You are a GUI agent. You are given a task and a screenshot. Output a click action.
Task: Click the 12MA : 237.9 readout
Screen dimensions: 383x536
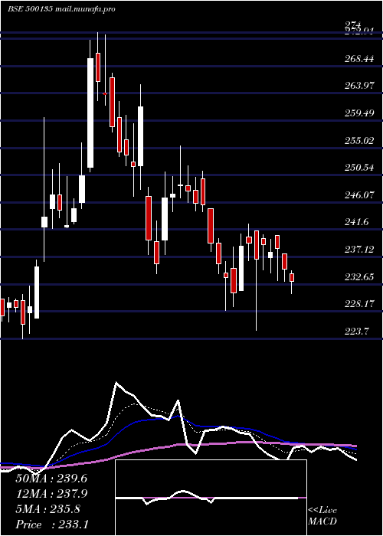pos(51,494)
